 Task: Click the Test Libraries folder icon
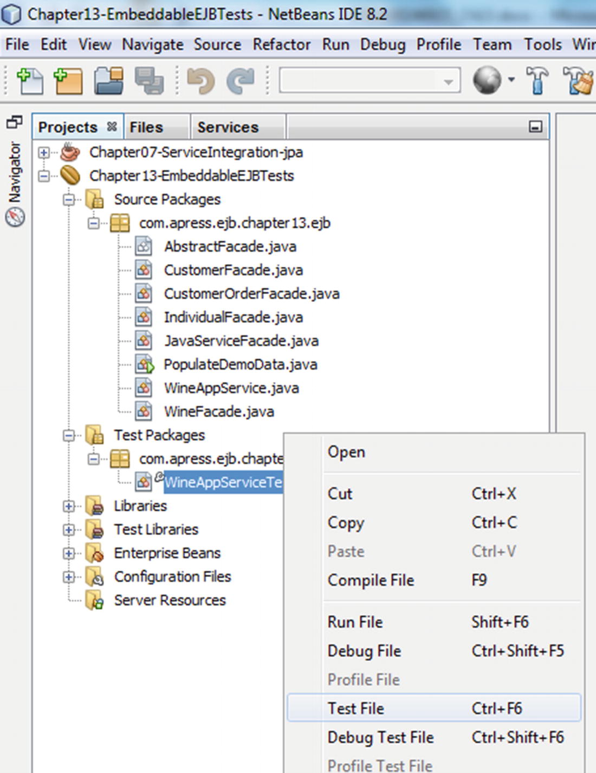pos(94,530)
